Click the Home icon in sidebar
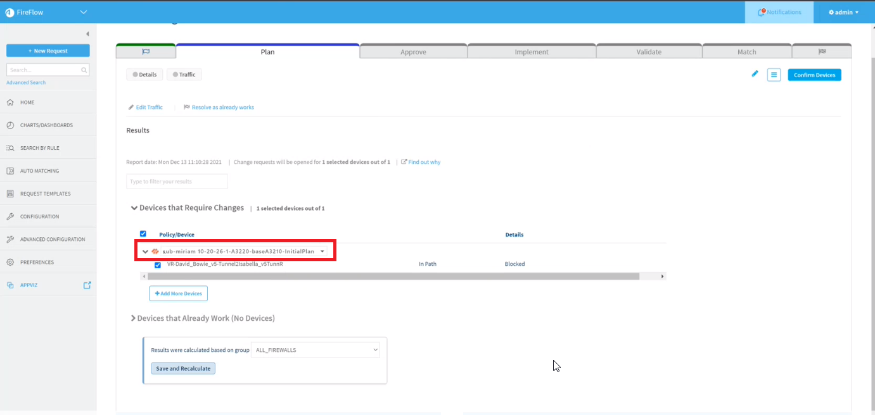 (10, 102)
